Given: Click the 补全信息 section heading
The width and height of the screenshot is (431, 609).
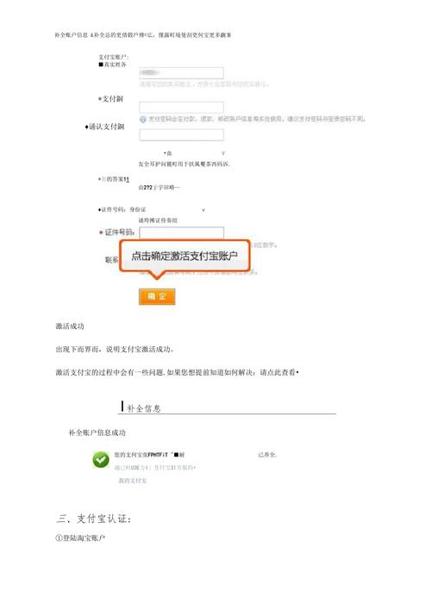Looking at the screenshot, I should coord(144,408).
